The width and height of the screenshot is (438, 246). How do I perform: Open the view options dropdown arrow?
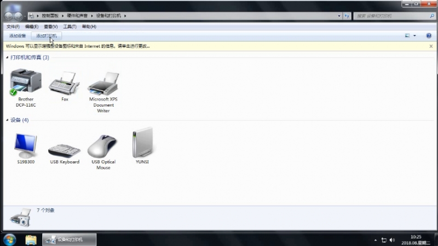click(414, 36)
